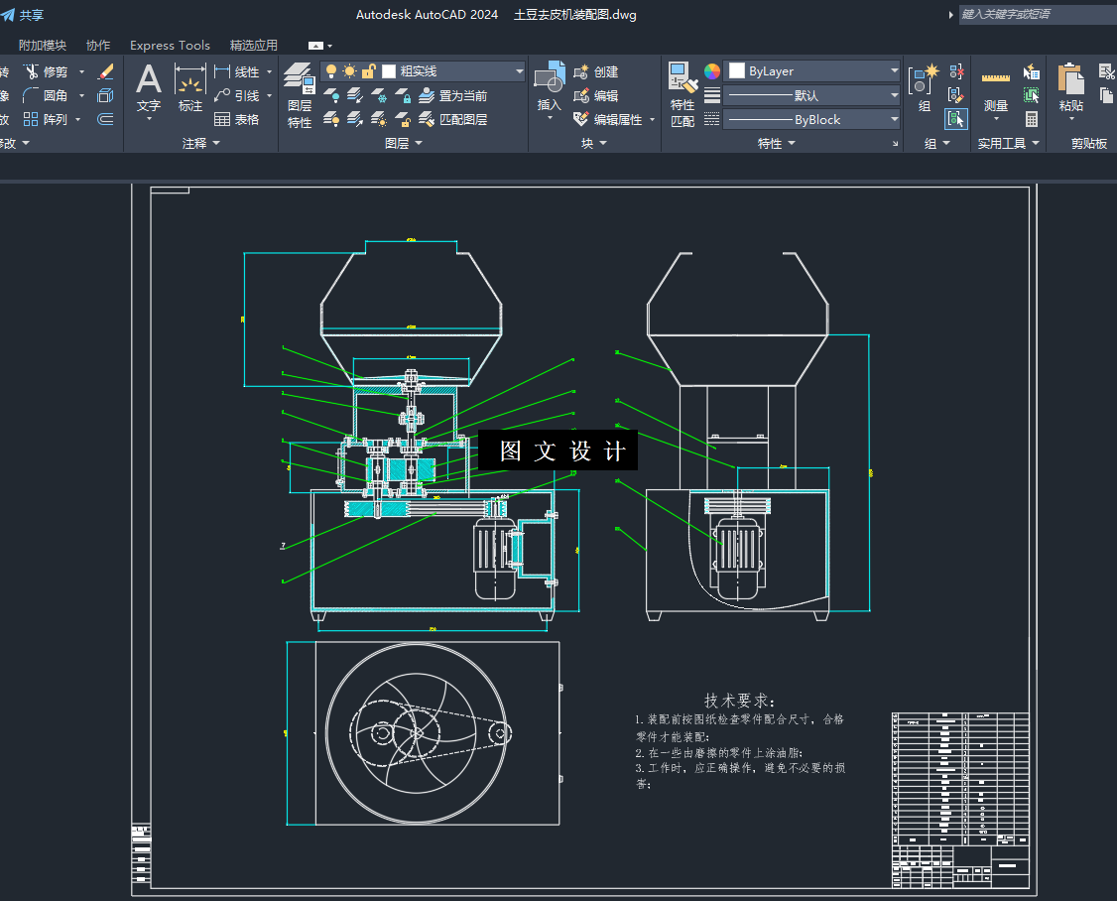This screenshot has width=1117, height=901.
Task: Click the Layer Unlock icon
Action: 403,119
